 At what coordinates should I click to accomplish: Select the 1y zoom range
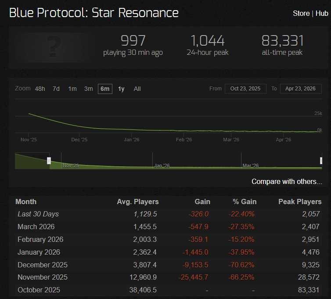click(x=121, y=89)
